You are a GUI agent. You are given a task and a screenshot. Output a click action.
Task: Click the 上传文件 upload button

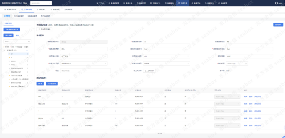pyautogui.click(x=149, y=71)
